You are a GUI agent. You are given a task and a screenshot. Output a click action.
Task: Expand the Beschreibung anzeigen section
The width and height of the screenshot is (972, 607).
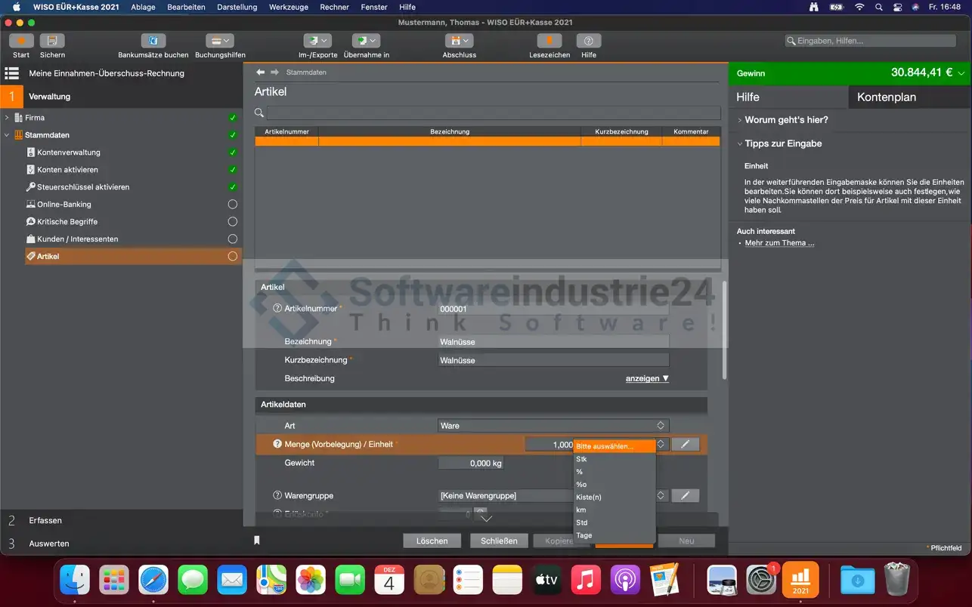tap(646, 378)
